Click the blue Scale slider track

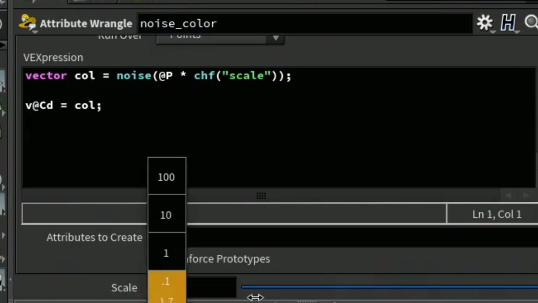click(389, 286)
